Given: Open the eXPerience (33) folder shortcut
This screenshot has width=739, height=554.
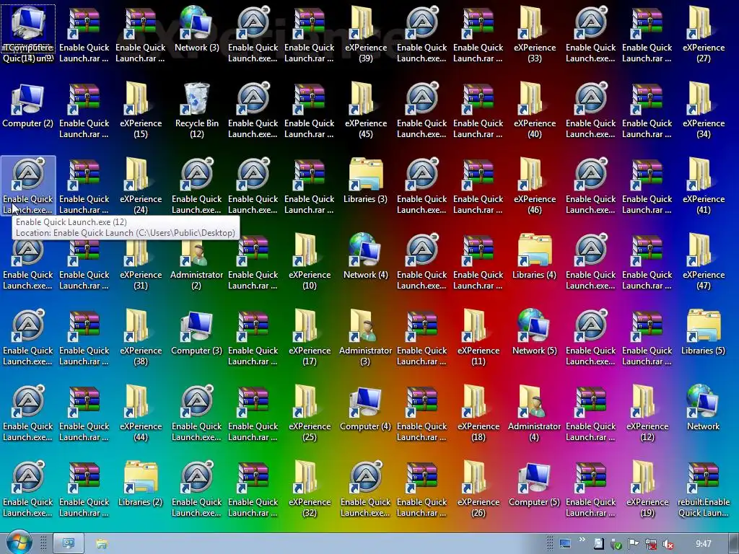Looking at the screenshot, I should click(535, 34).
